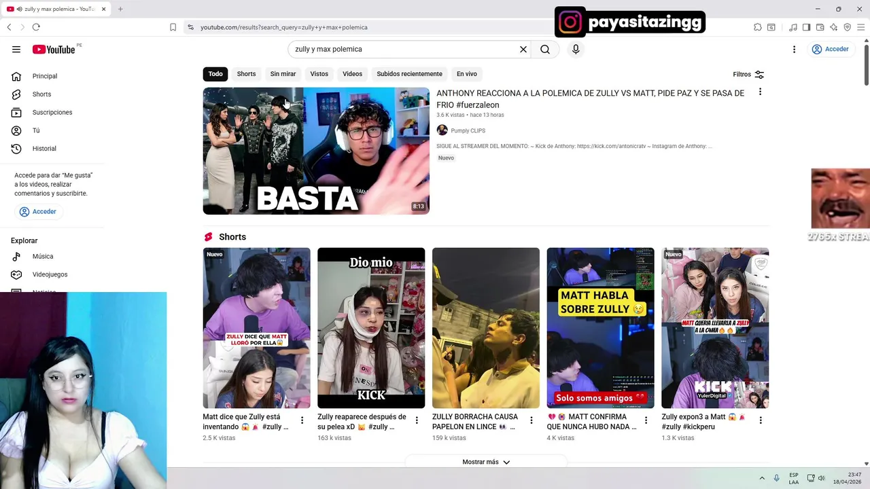Open the browser wallet icon
The image size is (870, 489).
point(820,27)
